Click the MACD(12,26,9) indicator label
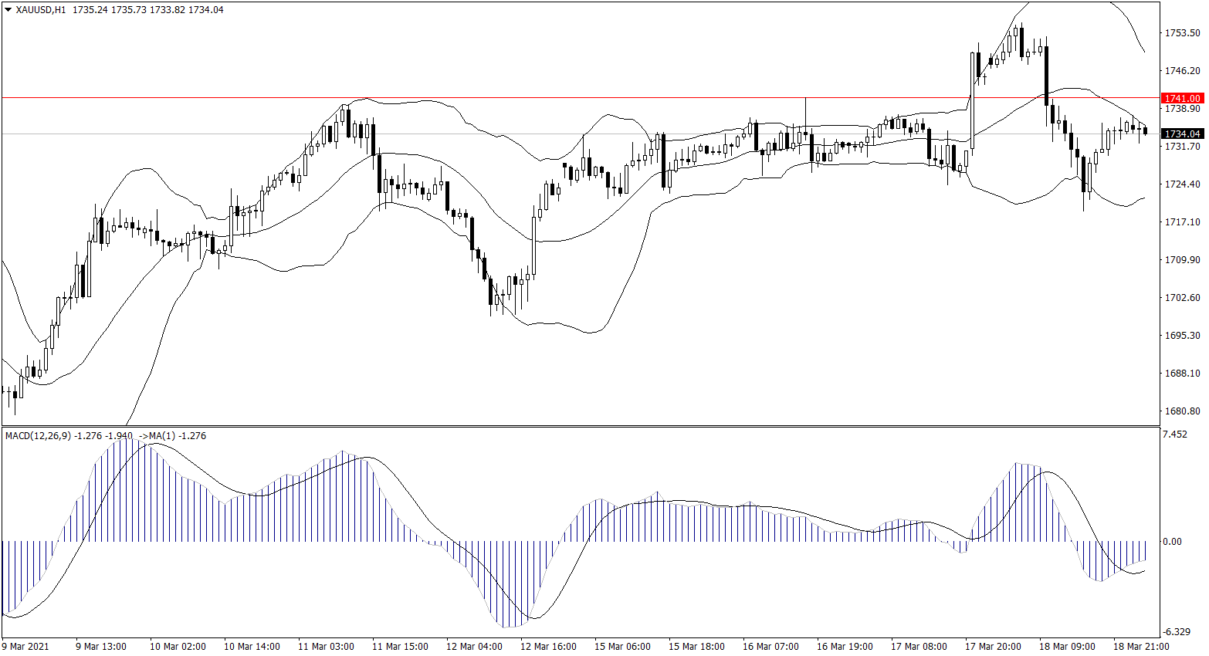The height and width of the screenshot is (656, 1209). point(38,436)
